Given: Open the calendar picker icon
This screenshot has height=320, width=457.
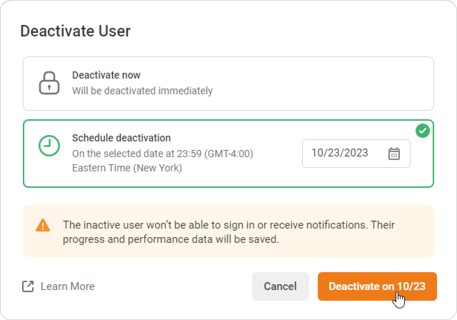Looking at the screenshot, I should click(x=394, y=154).
